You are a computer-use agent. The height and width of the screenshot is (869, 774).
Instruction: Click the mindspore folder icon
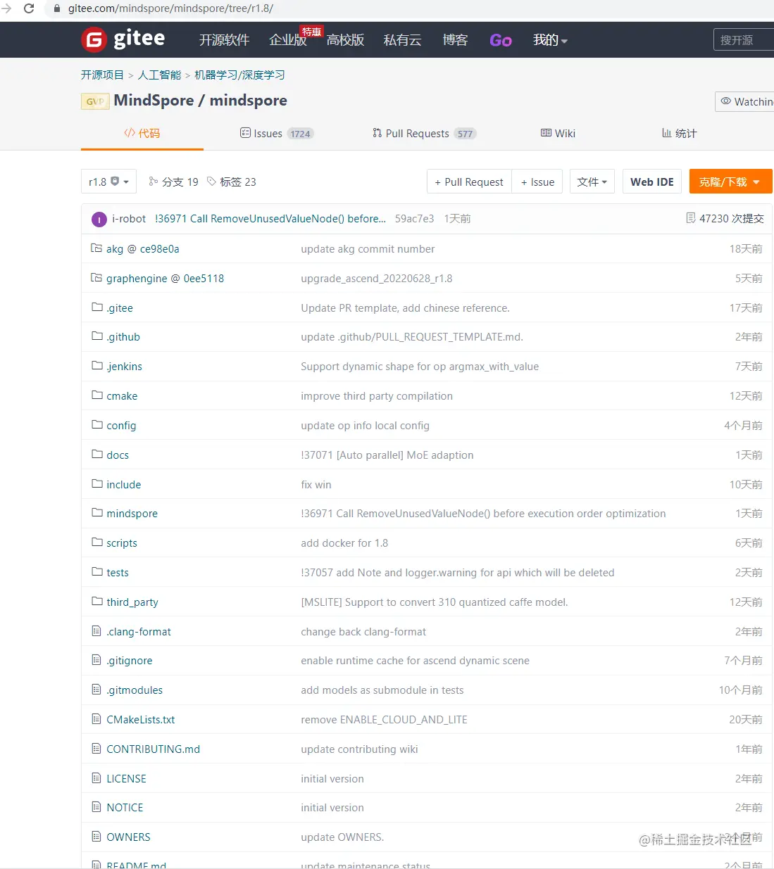pyautogui.click(x=97, y=513)
